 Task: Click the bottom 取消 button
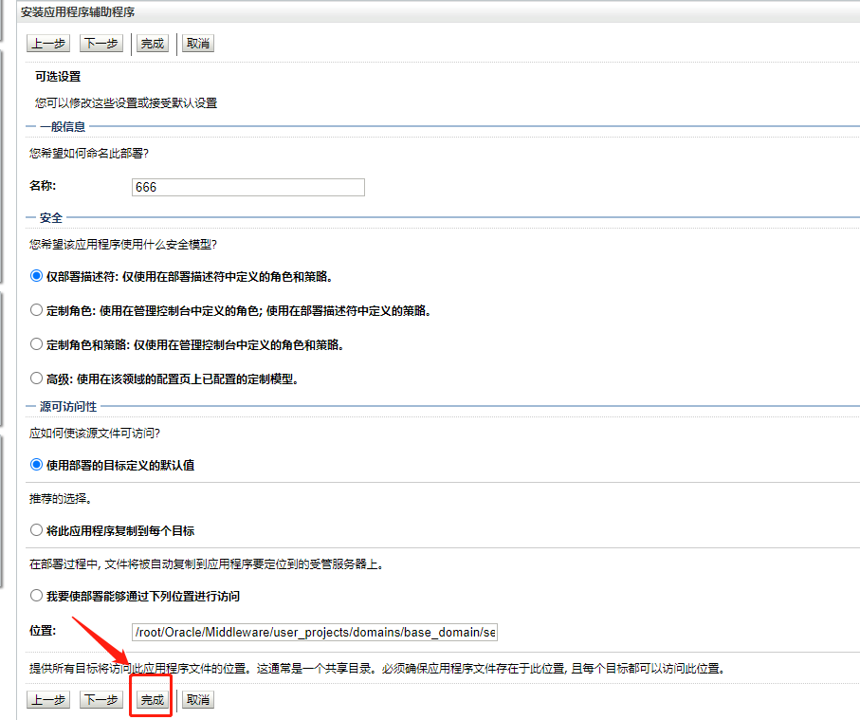point(197,699)
